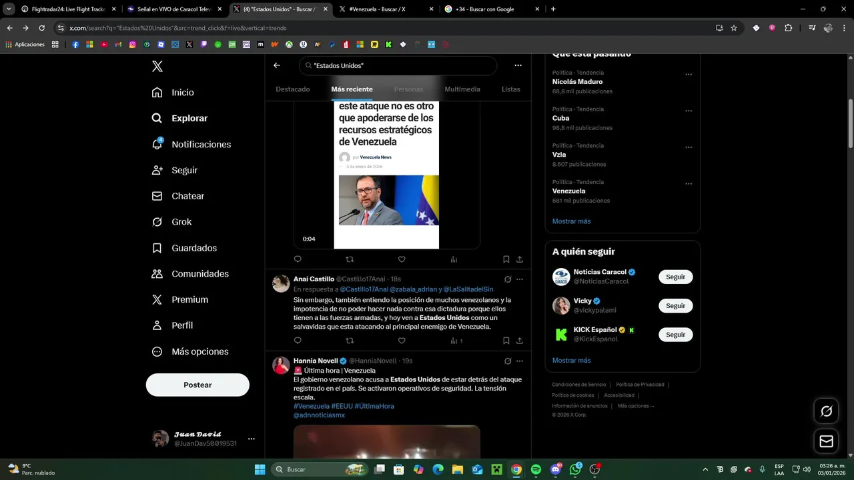Open the Seguir sidebar item

(174, 170)
